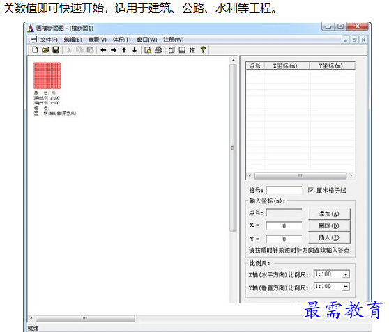Screen dimensions: 389x332
Task: Copy selection with the copy icon
Action: click(79, 50)
